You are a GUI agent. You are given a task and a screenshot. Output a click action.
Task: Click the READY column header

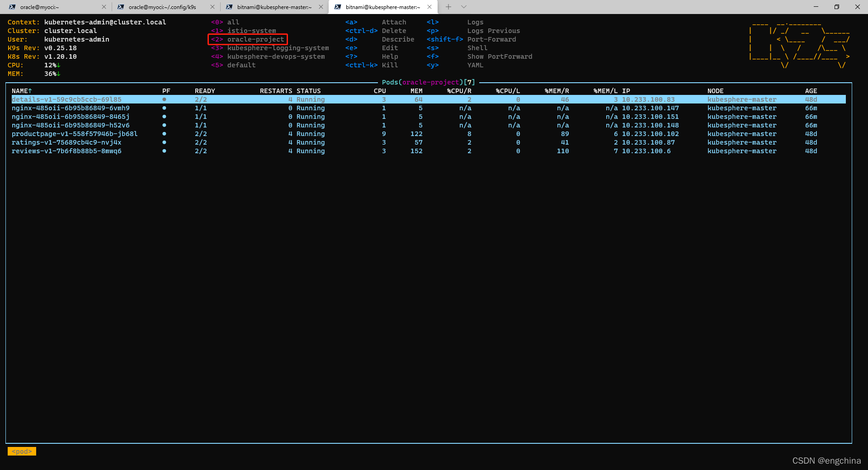(x=205, y=91)
